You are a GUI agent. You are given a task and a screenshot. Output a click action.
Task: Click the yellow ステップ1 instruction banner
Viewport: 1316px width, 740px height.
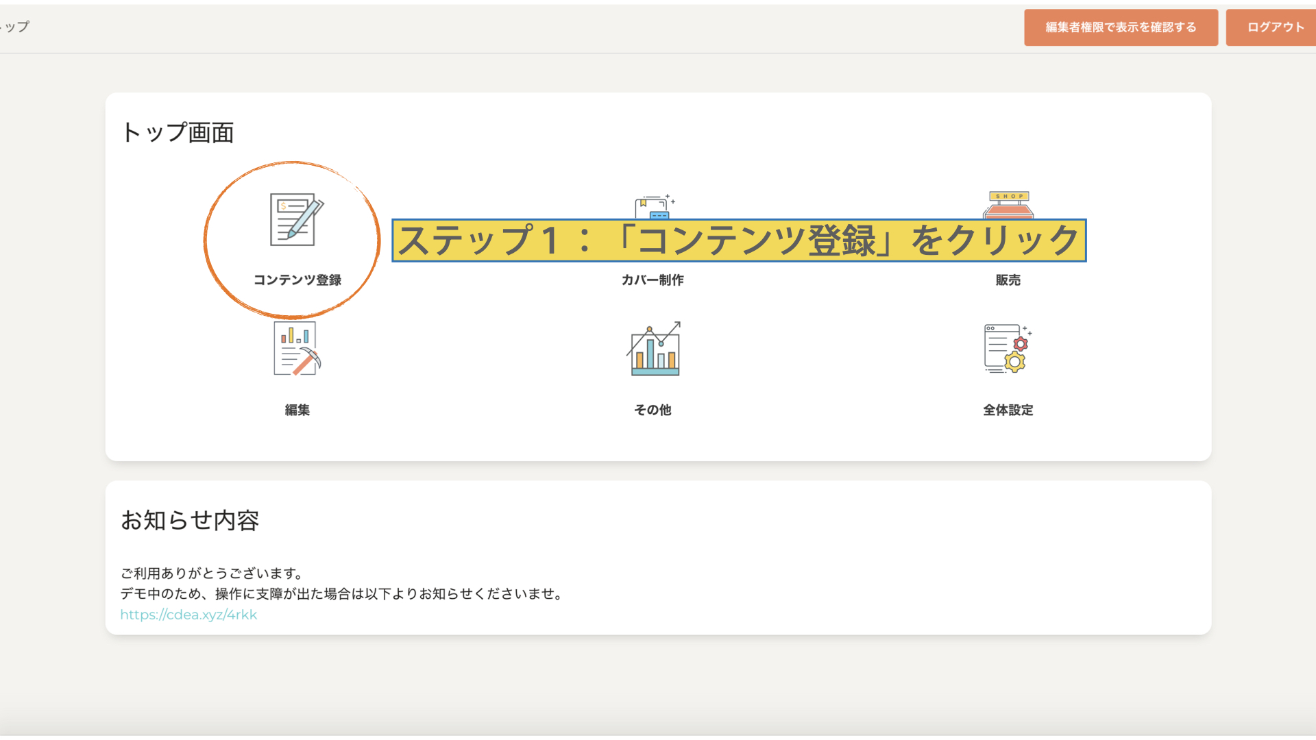pyautogui.click(x=738, y=241)
